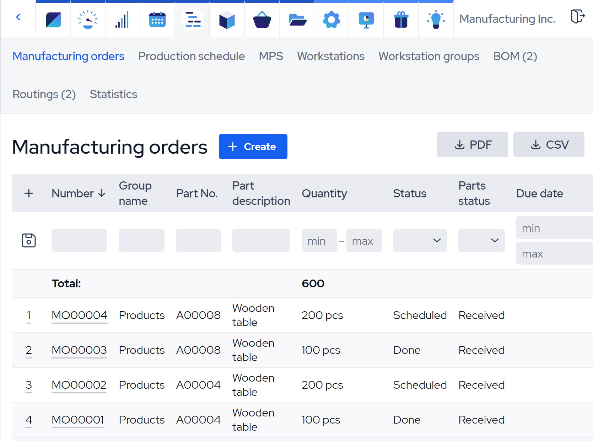Click the gift box icon
Viewport: 593px width, 441px height.
(x=401, y=20)
